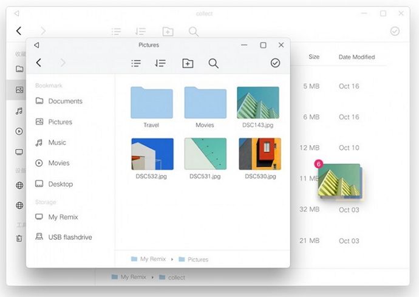419x297 pixels.
Task: Click the 6 MB size cell
Action: tap(312, 117)
